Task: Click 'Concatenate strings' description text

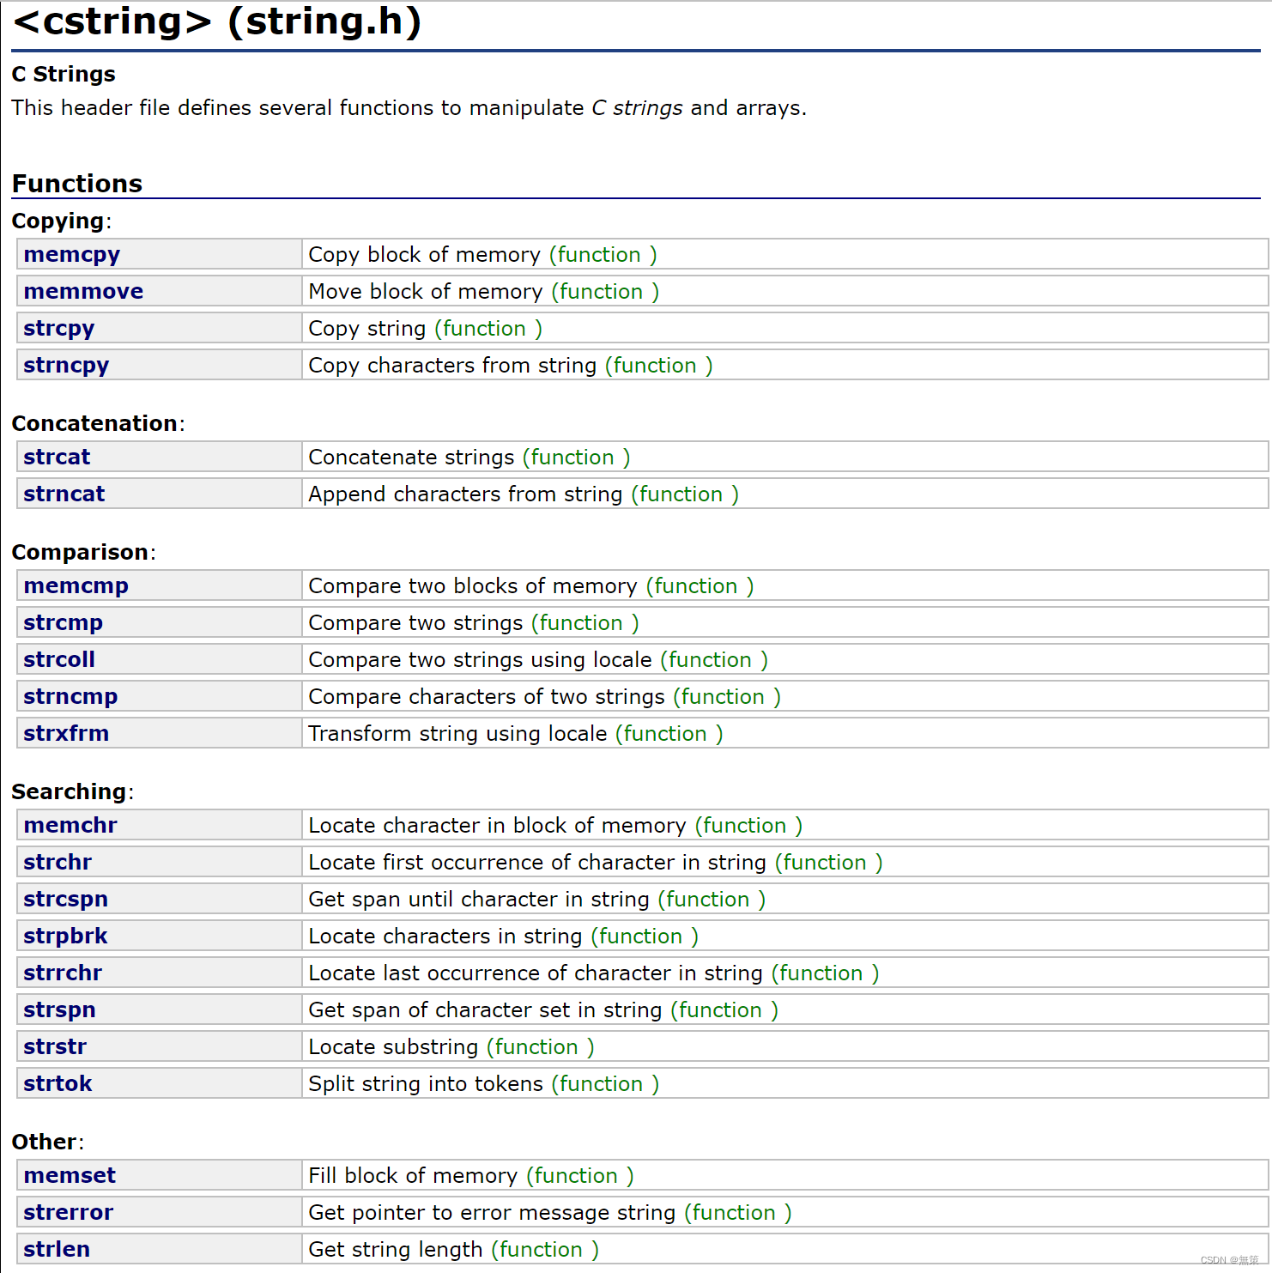Action: (x=412, y=458)
